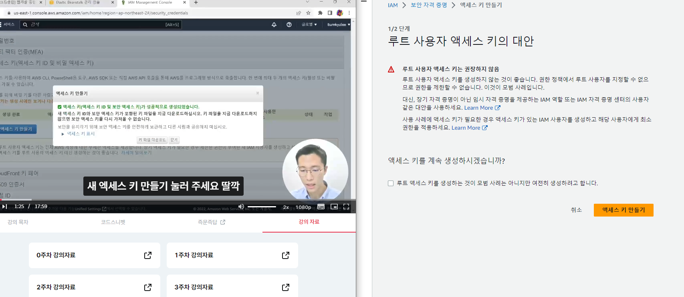Click external link icon on 3주차 강의자료

click(286, 287)
